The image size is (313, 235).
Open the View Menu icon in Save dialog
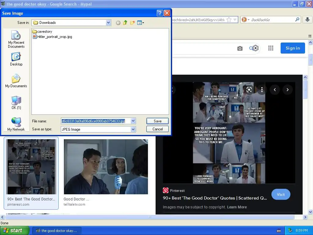coord(141,23)
